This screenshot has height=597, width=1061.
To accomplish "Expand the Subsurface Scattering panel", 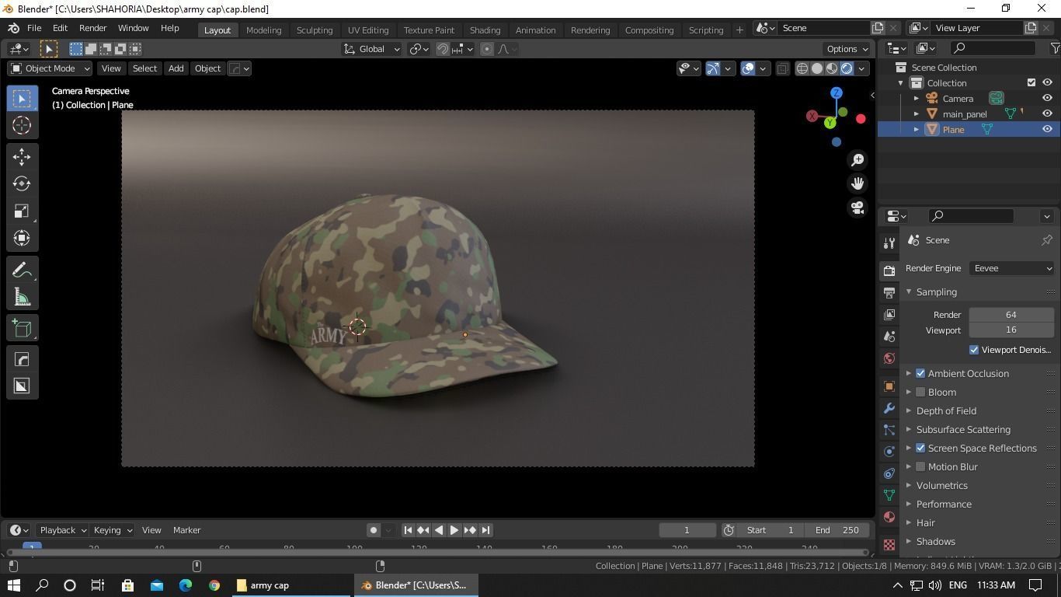I will point(909,429).
